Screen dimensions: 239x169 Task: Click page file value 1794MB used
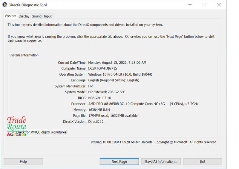pyautogui.click(x=113, y=116)
